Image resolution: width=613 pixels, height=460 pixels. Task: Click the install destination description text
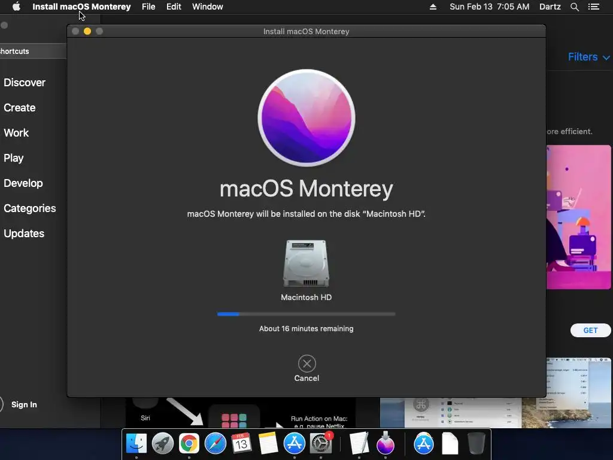306,214
